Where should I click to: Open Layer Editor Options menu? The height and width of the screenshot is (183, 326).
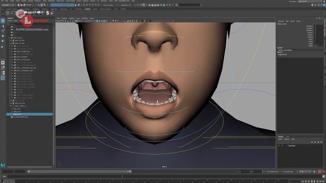coord(287,139)
